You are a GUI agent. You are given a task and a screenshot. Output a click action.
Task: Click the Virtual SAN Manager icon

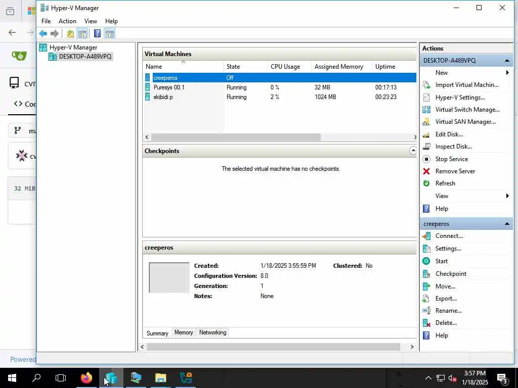[426, 122]
